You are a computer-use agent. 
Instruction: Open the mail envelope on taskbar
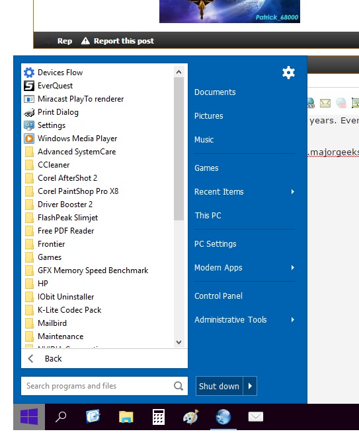point(256,417)
